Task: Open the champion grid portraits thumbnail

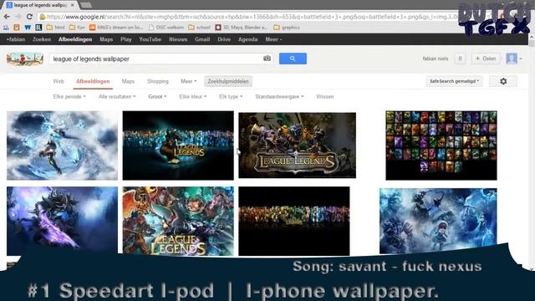Action: 441,145
